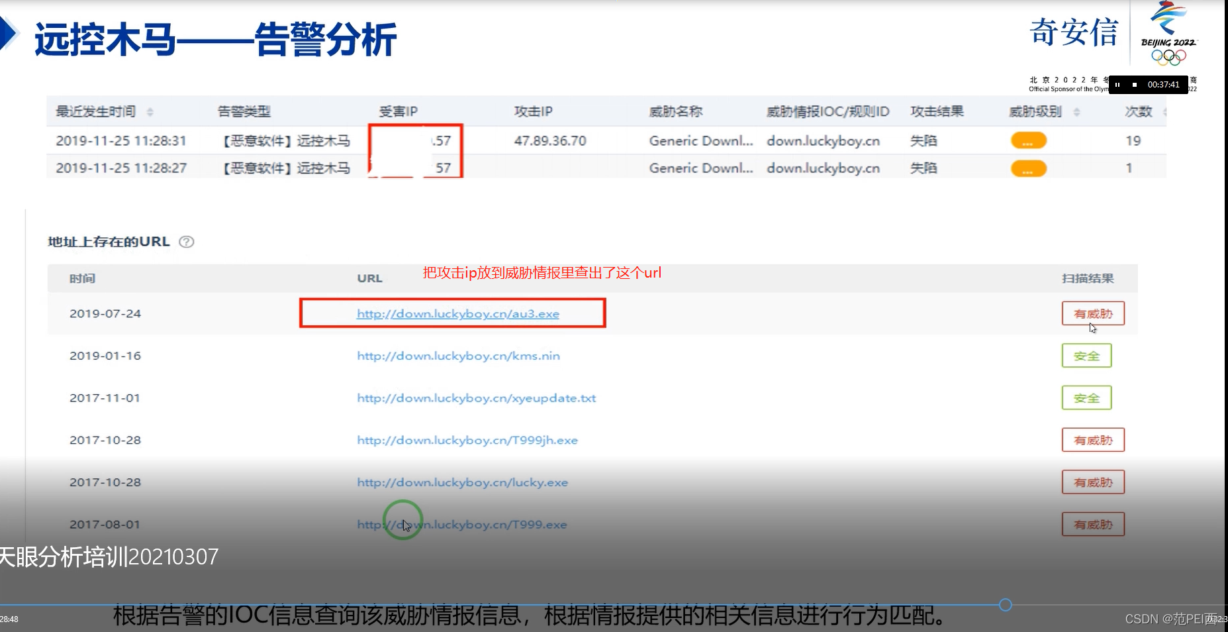The height and width of the screenshot is (632, 1228).
Task: Open the kms.nin URL link
Action: [x=458, y=356]
